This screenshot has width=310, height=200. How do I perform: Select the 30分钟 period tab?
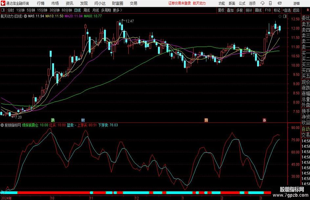(x=54, y=10)
